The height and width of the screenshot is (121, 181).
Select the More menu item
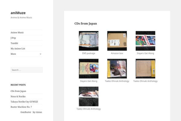click(13, 54)
